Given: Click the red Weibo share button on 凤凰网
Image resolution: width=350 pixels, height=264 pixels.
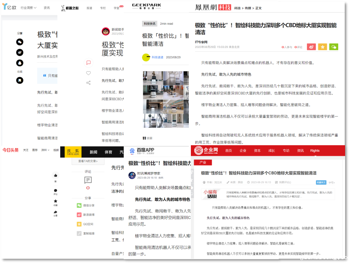Looking at the screenshot, I should 311,47.
